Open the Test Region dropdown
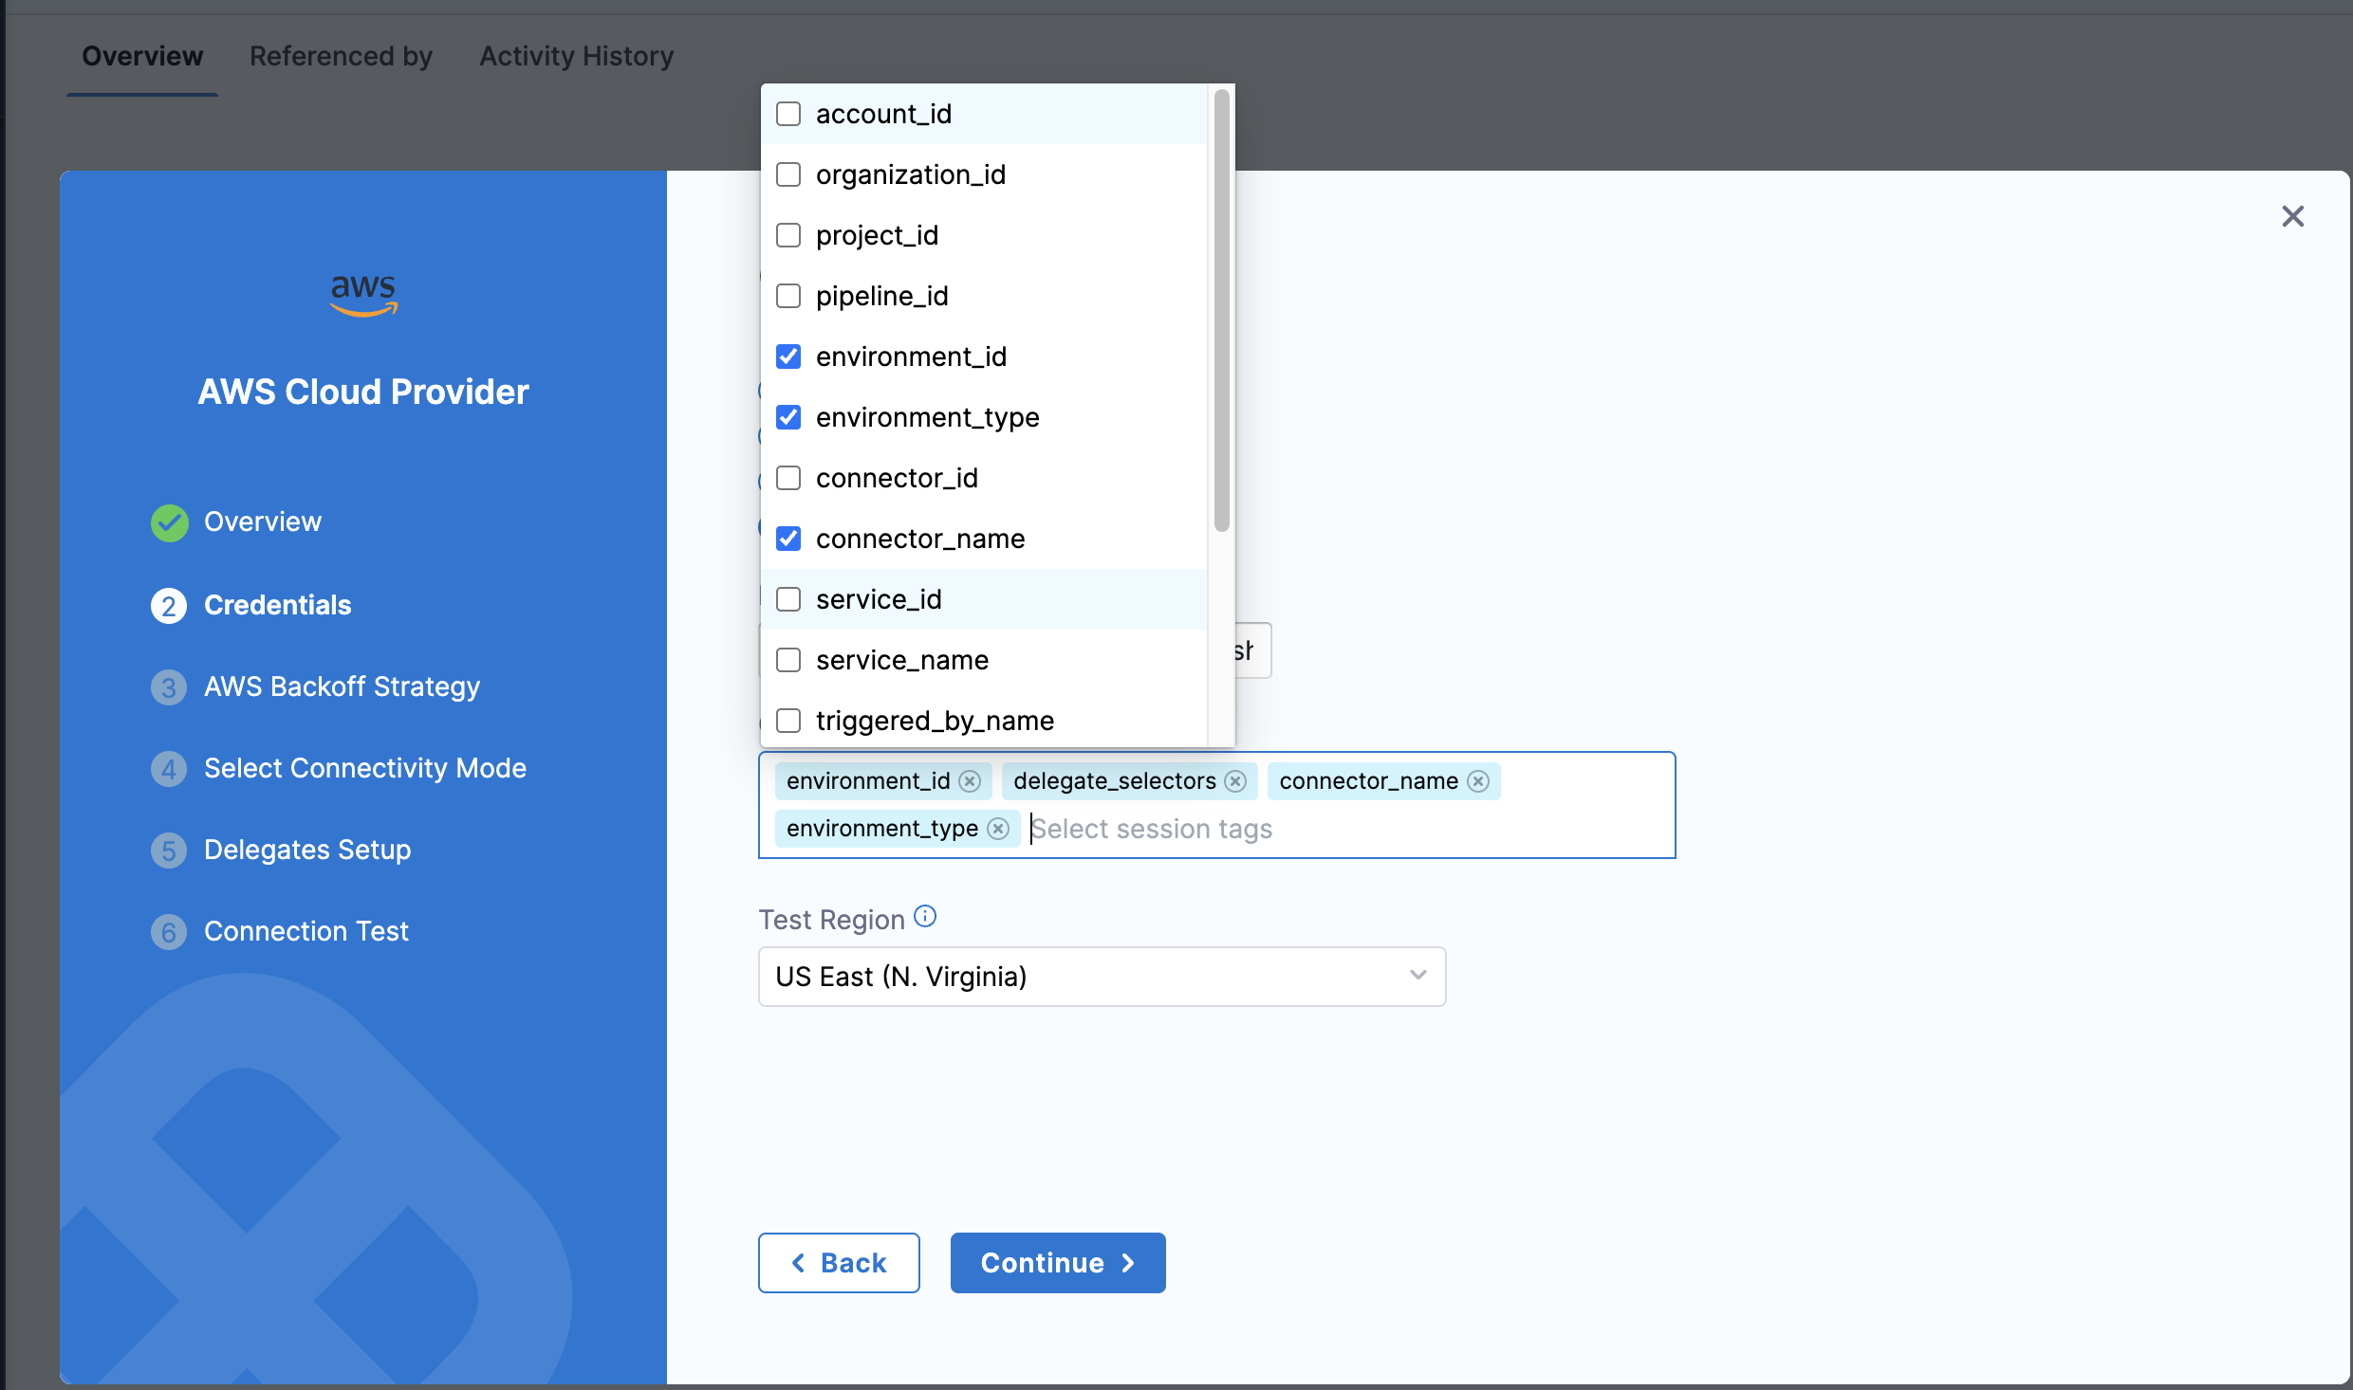 [1102, 977]
